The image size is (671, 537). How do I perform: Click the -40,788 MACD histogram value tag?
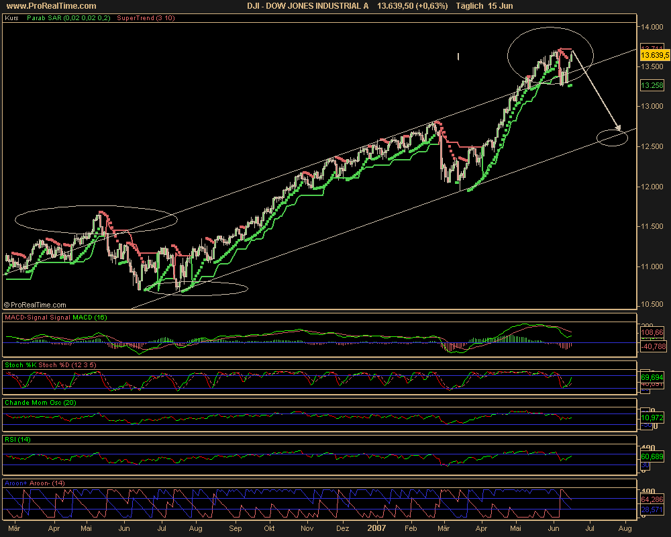(x=654, y=346)
